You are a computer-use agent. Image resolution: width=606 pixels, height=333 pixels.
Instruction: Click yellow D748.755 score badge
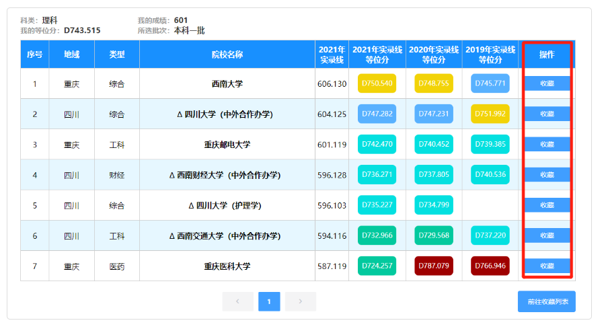[x=434, y=83]
